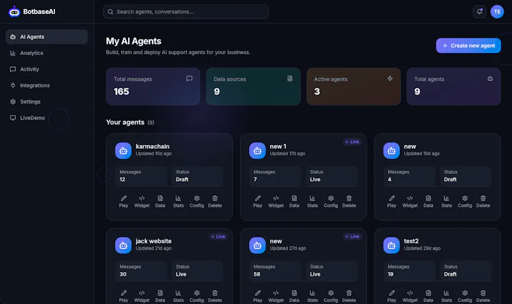This screenshot has width=512, height=304.
Task: Click the Your agents heading
Action: tap(125, 122)
